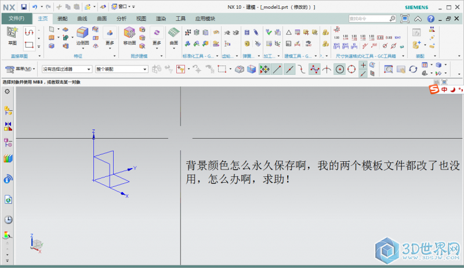Open the 文件(F) file menu
Image resolution: width=464 pixels, height=268 pixels.
coord(17,19)
